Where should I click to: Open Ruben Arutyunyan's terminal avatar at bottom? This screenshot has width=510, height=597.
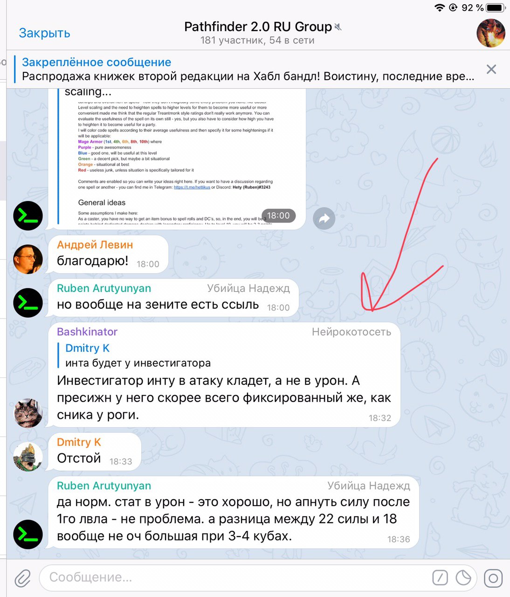[x=28, y=535]
